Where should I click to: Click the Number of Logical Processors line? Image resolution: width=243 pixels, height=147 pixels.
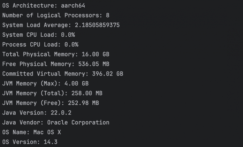click(x=56, y=15)
